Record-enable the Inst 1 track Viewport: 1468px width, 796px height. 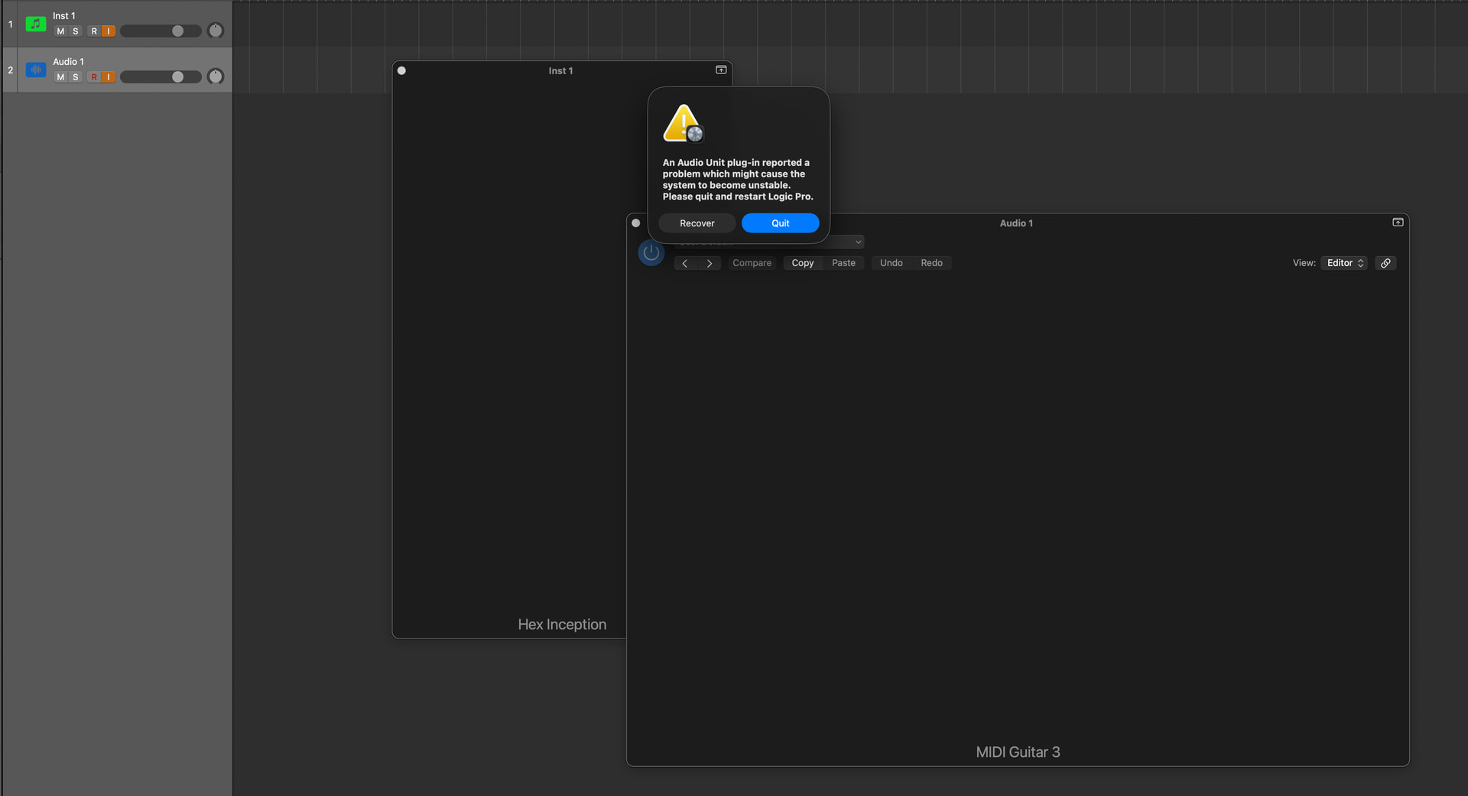click(94, 31)
